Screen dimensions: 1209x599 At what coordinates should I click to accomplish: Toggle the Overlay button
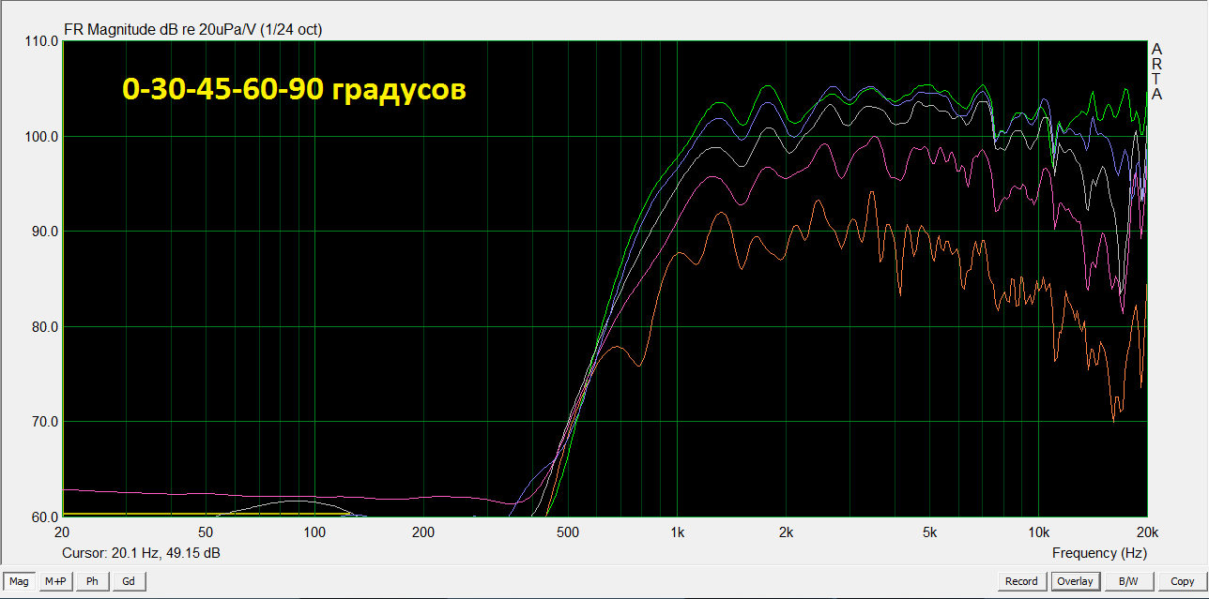1075,581
